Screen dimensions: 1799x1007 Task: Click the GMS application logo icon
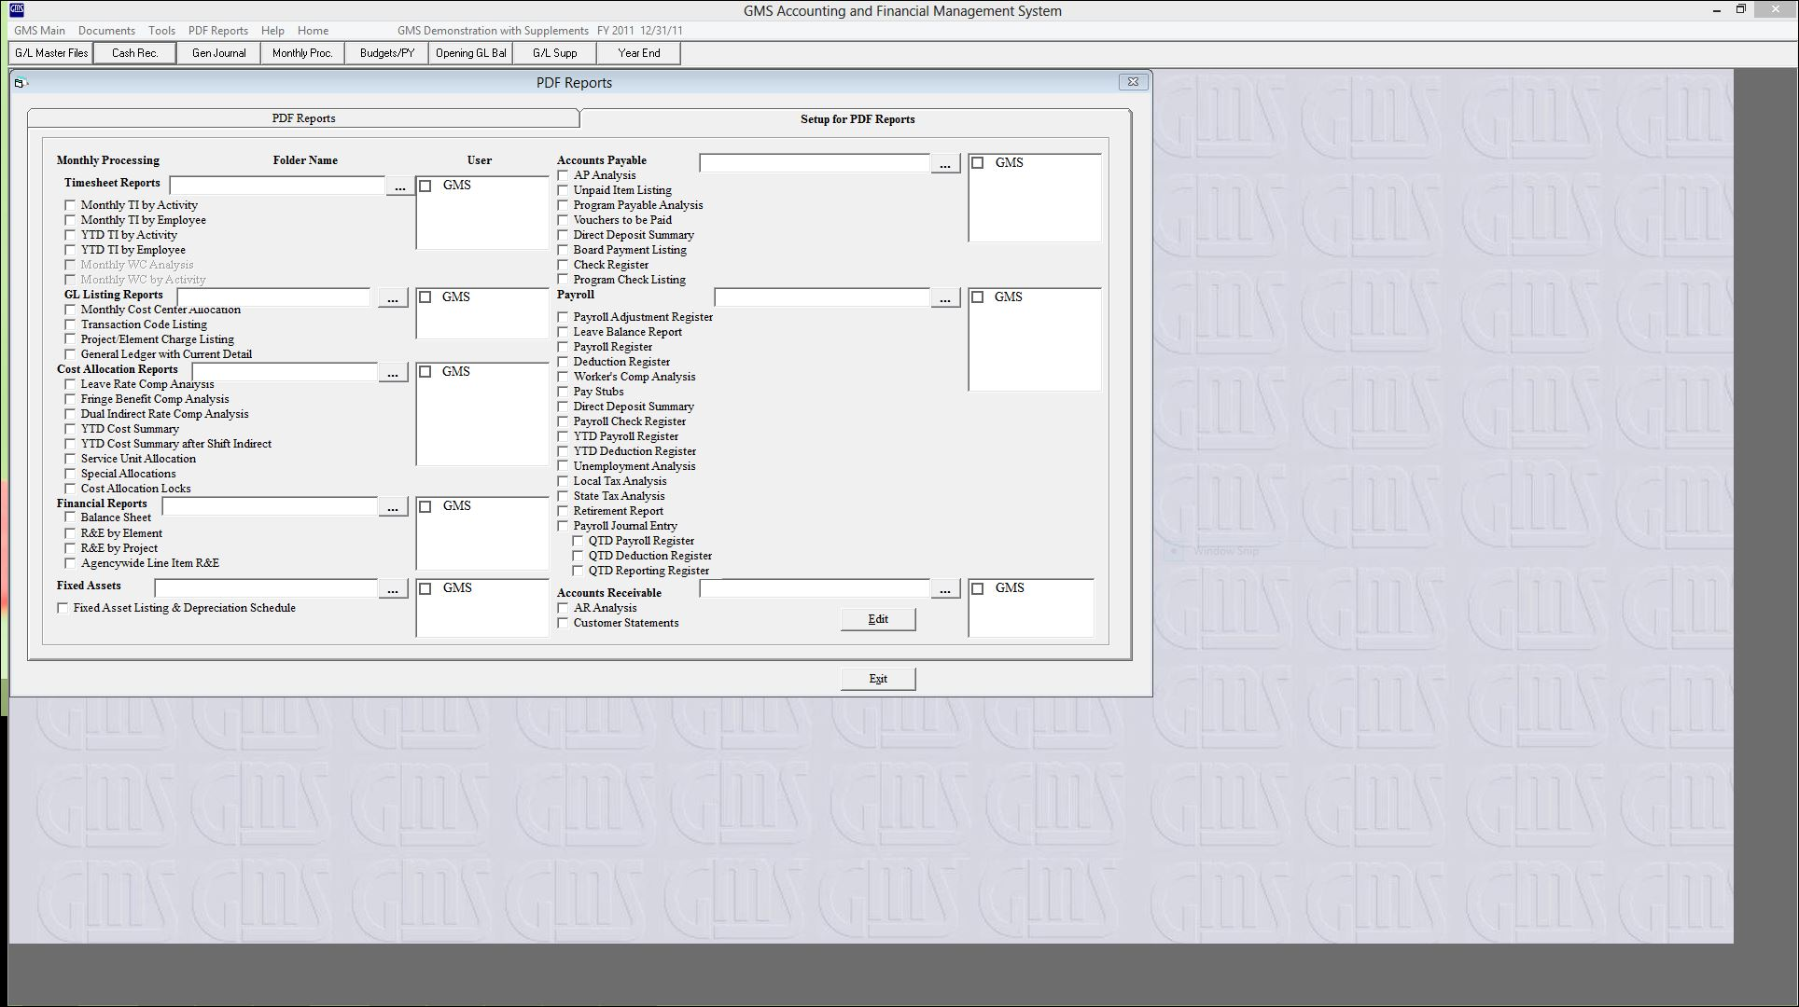pyautogui.click(x=16, y=10)
